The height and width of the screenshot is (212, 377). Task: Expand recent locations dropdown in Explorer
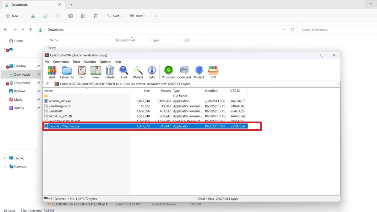(23, 30)
